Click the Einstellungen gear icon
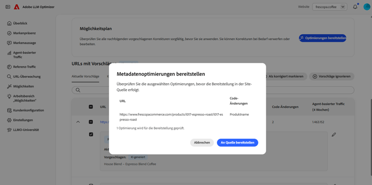The height and width of the screenshot is (185, 372). pos(9,120)
